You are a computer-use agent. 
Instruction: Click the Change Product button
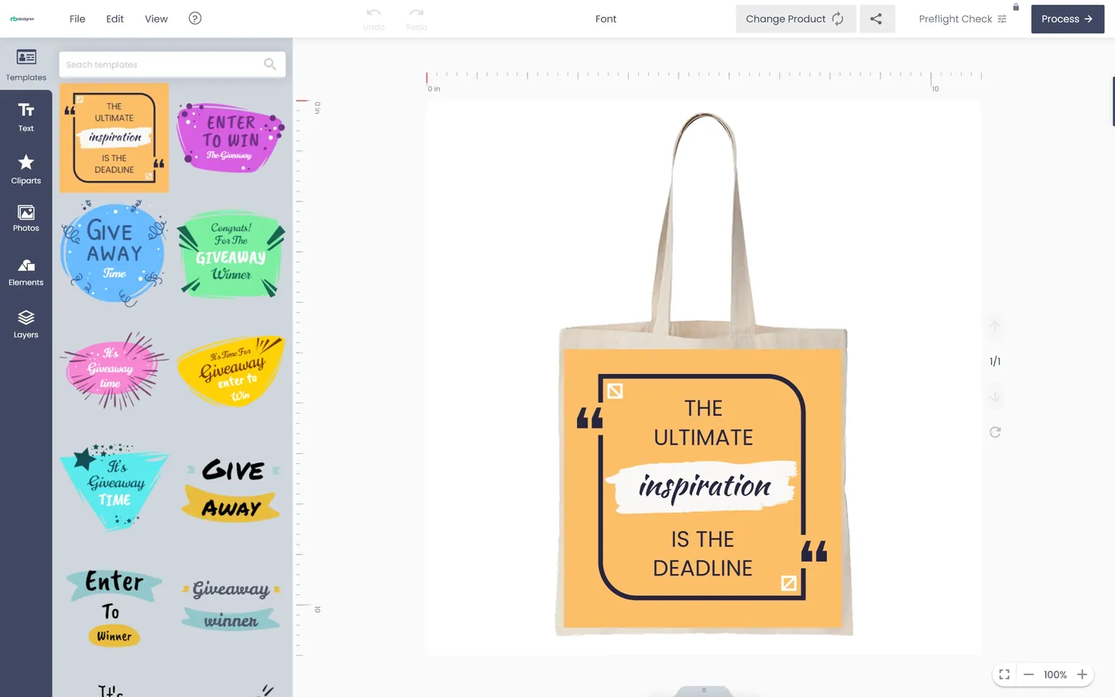click(795, 19)
